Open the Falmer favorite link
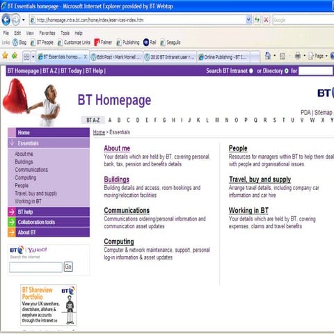This screenshot has width=334, height=334. click(x=103, y=42)
